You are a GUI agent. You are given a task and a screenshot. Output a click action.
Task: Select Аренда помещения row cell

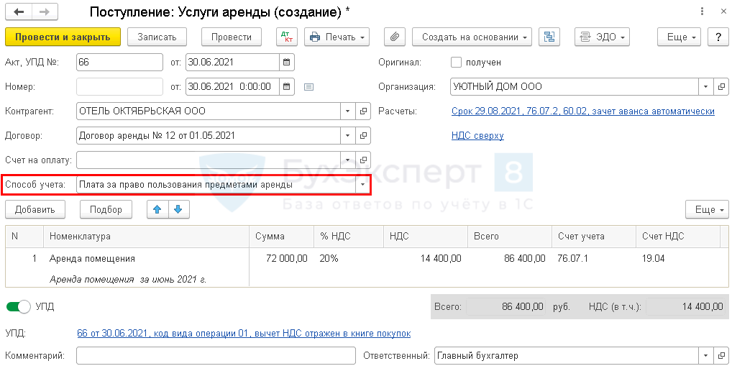147,258
